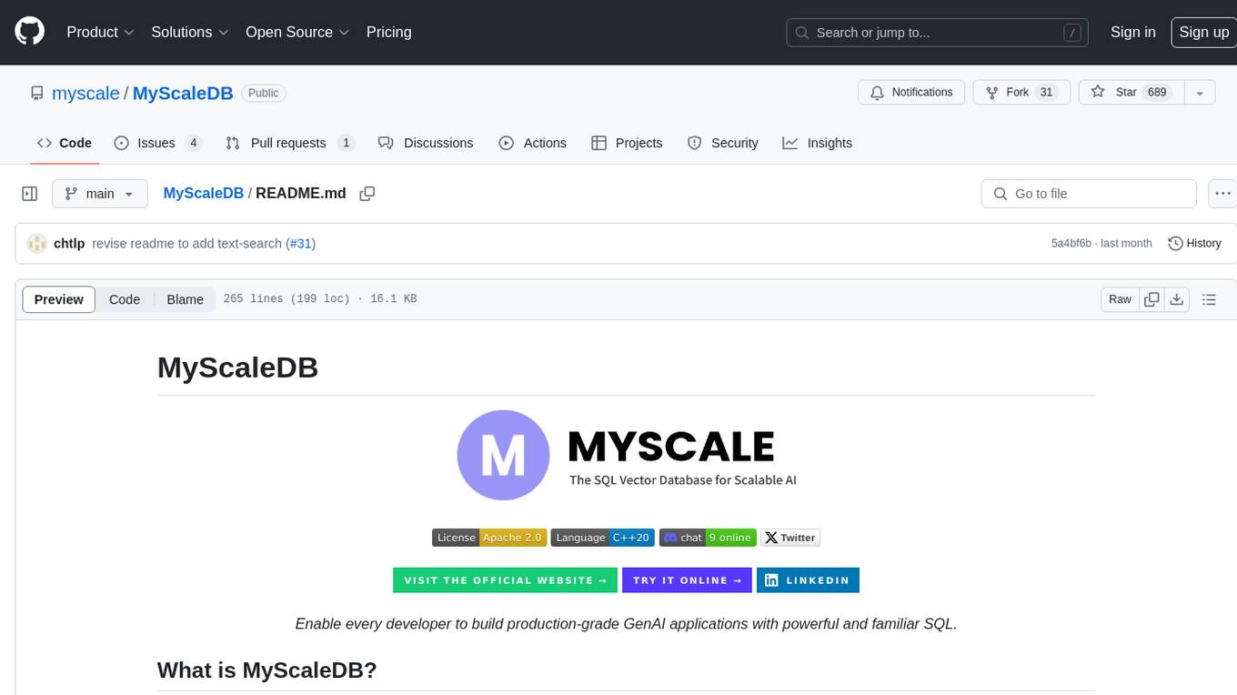Click the MyScale logo image

[627, 455]
